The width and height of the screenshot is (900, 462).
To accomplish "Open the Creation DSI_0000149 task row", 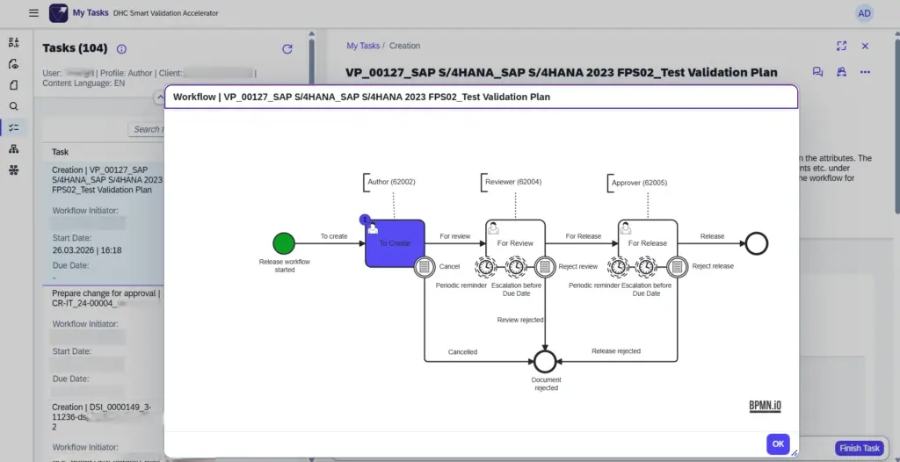I will pyautogui.click(x=104, y=430).
